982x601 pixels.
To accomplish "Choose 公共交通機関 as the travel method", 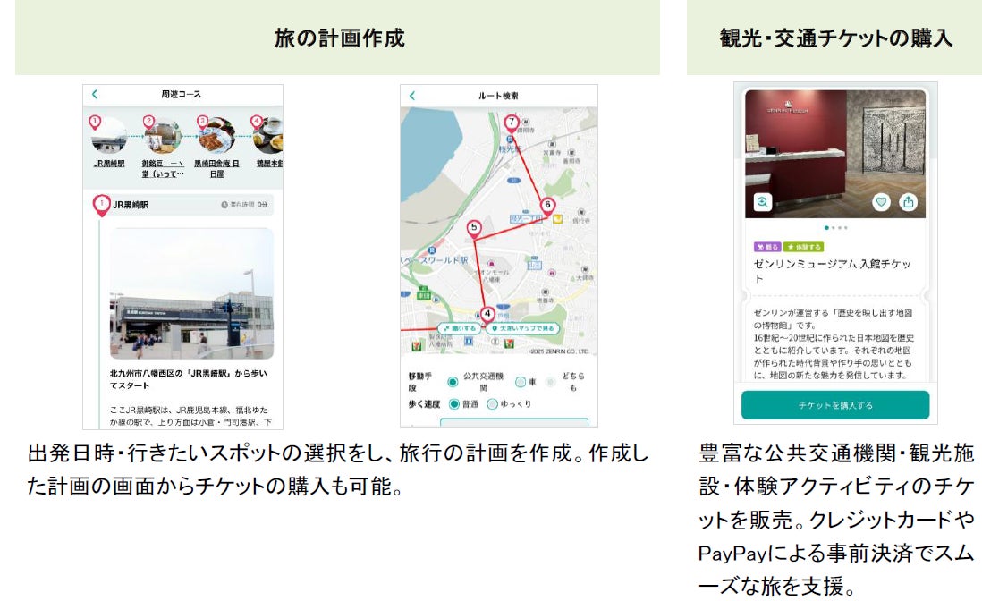I will click(453, 382).
